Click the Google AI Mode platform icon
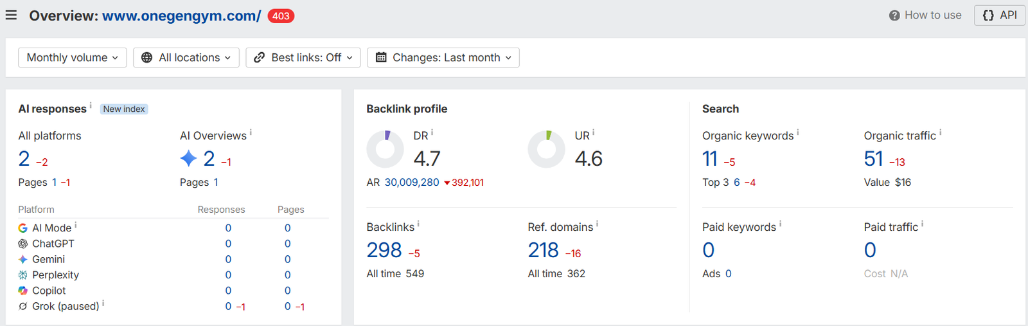 pos(22,228)
